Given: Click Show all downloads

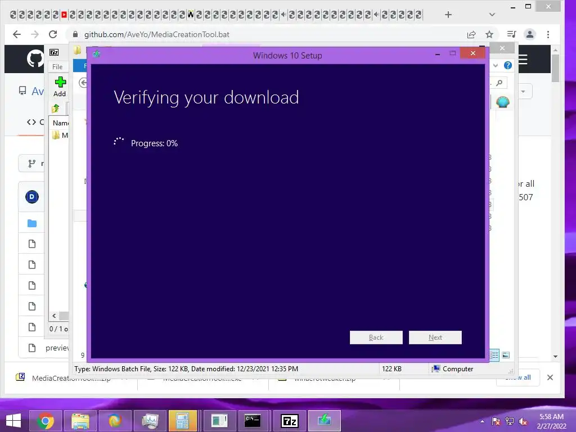Looking at the screenshot, I should pyautogui.click(x=518, y=377).
